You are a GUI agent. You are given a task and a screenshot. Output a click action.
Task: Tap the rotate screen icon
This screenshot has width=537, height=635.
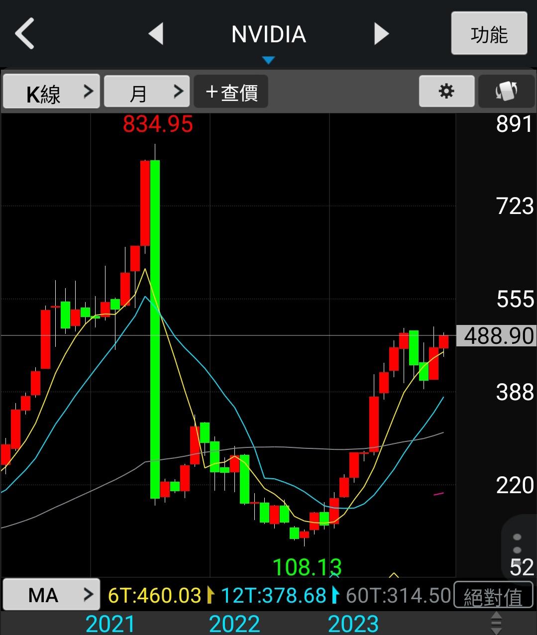(507, 92)
